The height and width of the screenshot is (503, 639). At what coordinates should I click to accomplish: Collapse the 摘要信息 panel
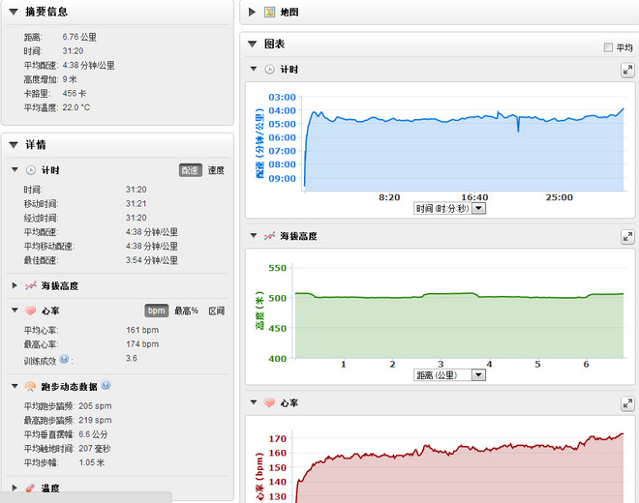point(14,11)
